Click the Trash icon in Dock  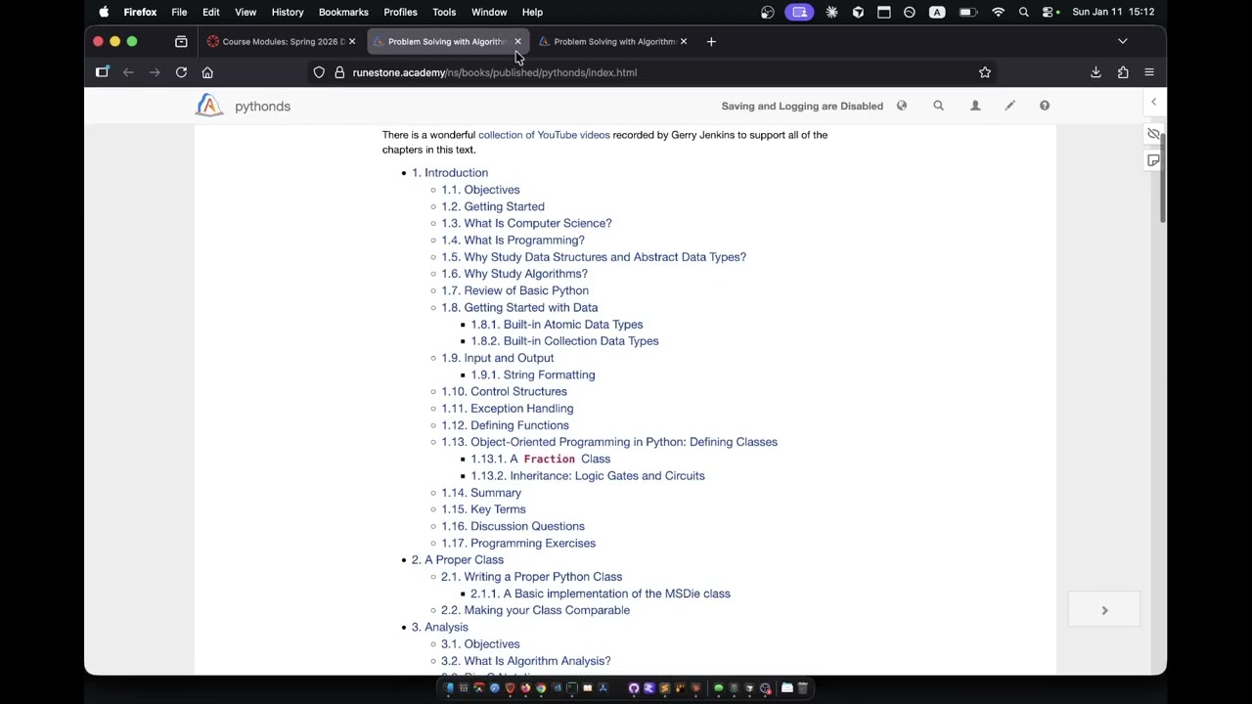(803, 688)
